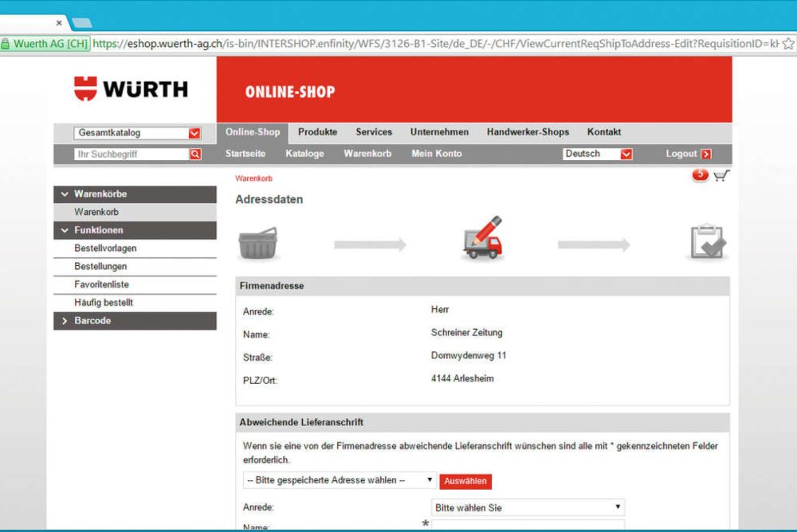Viewport: 797px width, 532px height.
Task: Click the 'Adressdaten' heading
Action: [x=269, y=199]
